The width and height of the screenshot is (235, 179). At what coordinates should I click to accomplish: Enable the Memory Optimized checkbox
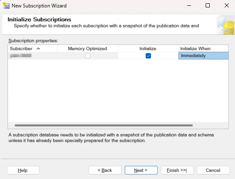[88, 56]
